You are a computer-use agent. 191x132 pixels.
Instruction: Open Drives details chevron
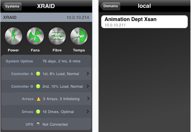[88, 111]
